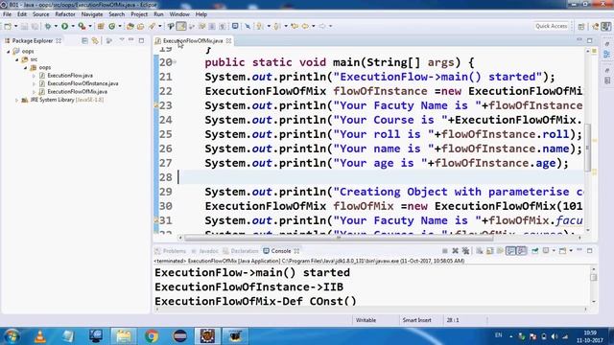
Task: Click the Pin Console icon
Action: [535, 251]
